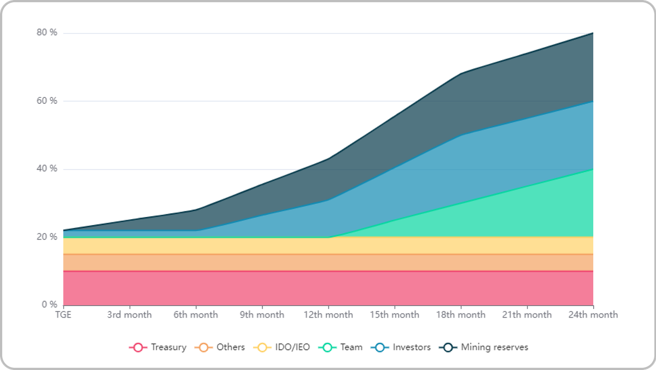Click the green Team legend circle
The width and height of the screenshot is (656, 370).
tap(327, 347)
